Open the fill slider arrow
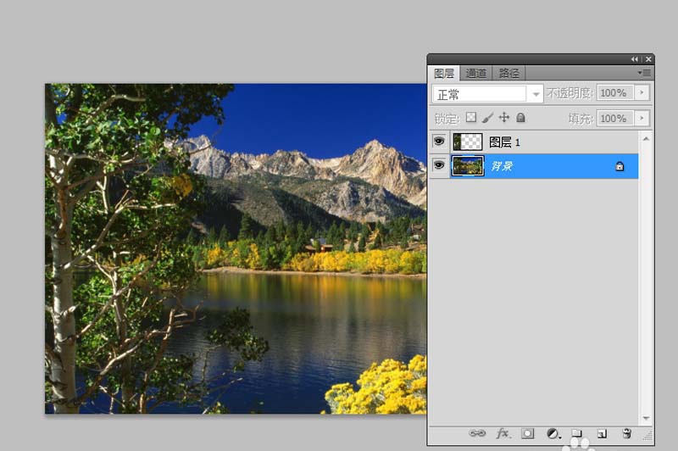 [x=642, y=118]
